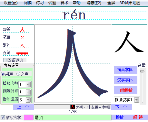Expand the 播放次数 dropdown
148x122 pixels.
click(28, 84)
